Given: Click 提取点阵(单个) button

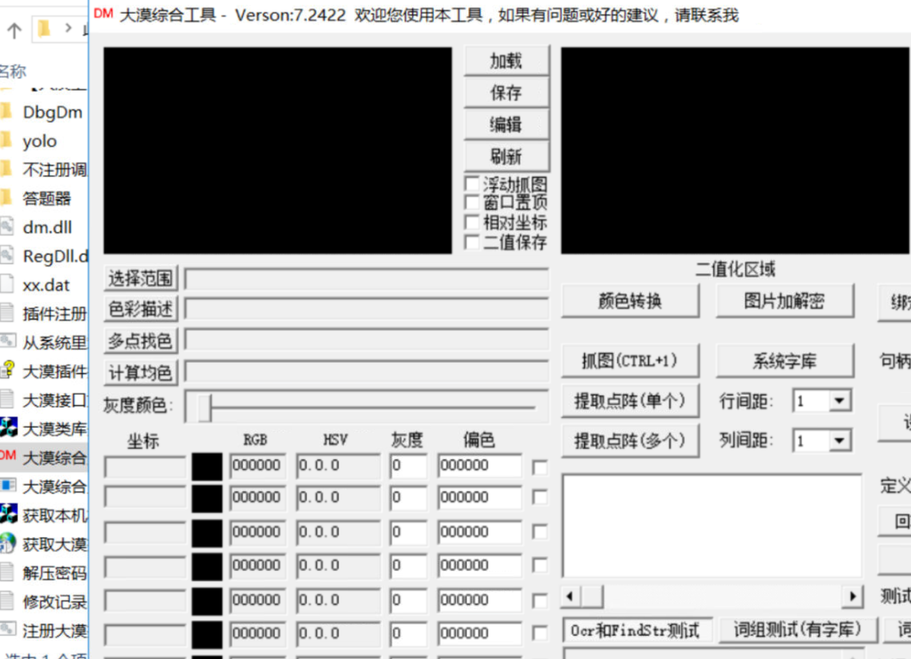Looking at the screenshot, I should pyautogui.click(x=630, y=401).
